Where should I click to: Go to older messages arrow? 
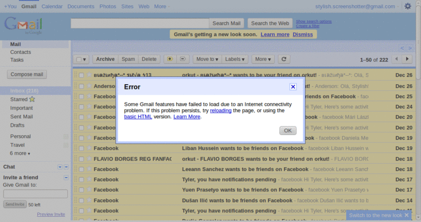click(407, 59)
